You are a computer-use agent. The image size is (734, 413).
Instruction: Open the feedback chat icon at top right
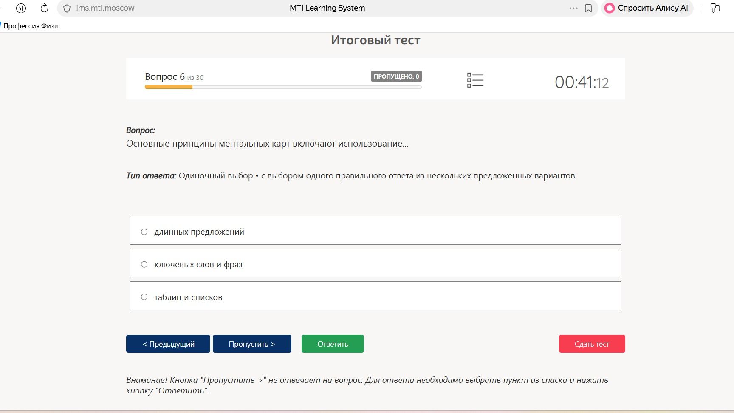tap(715, 8)
